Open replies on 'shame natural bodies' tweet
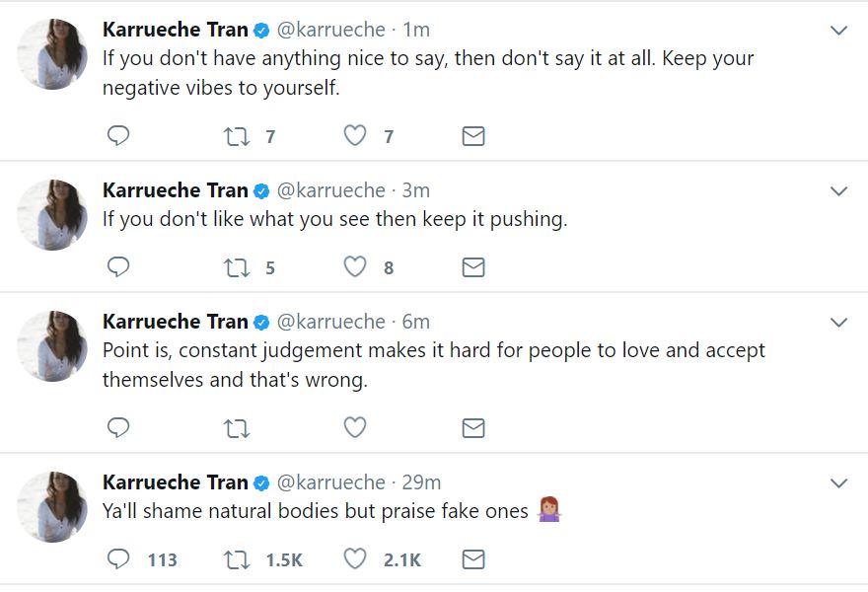This screenshot has height=592, width=868. [x=118, y=558]
